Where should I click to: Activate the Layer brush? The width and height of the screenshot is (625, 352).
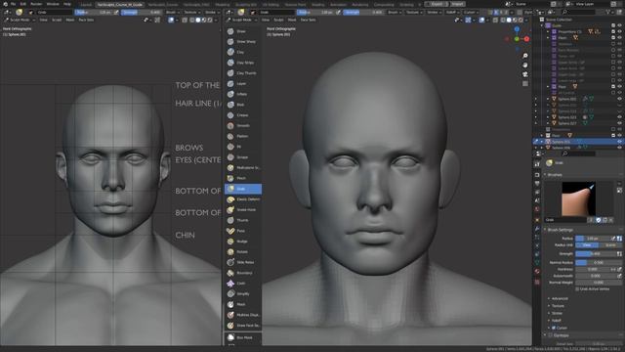pyautogui.click(x=243, y=83)
